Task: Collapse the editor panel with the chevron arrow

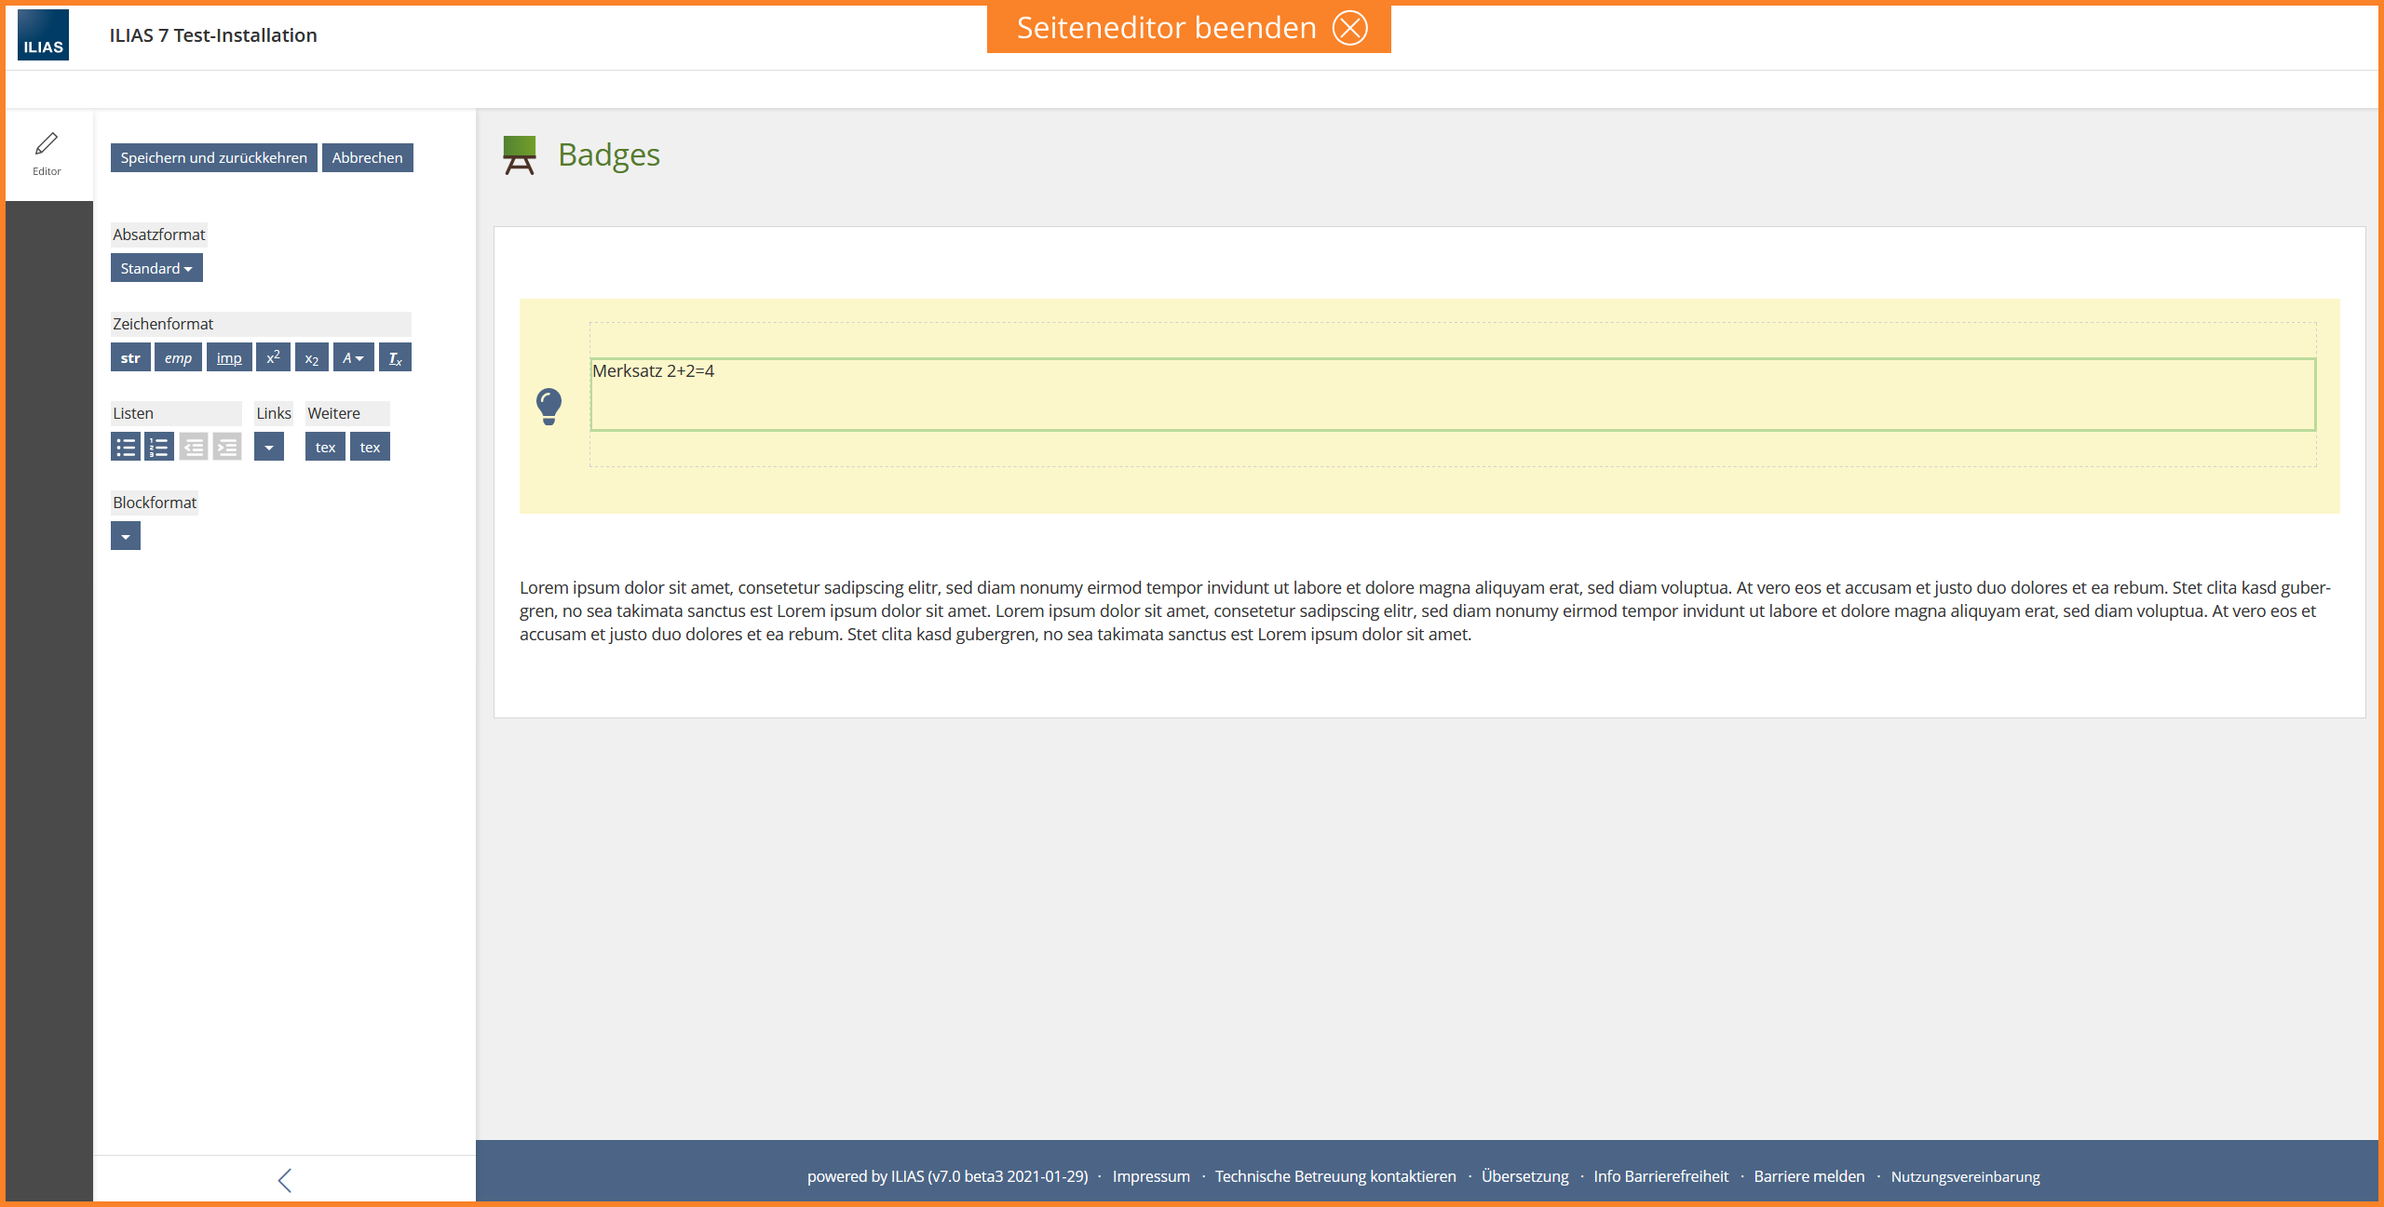Action: click(285, 1180)
